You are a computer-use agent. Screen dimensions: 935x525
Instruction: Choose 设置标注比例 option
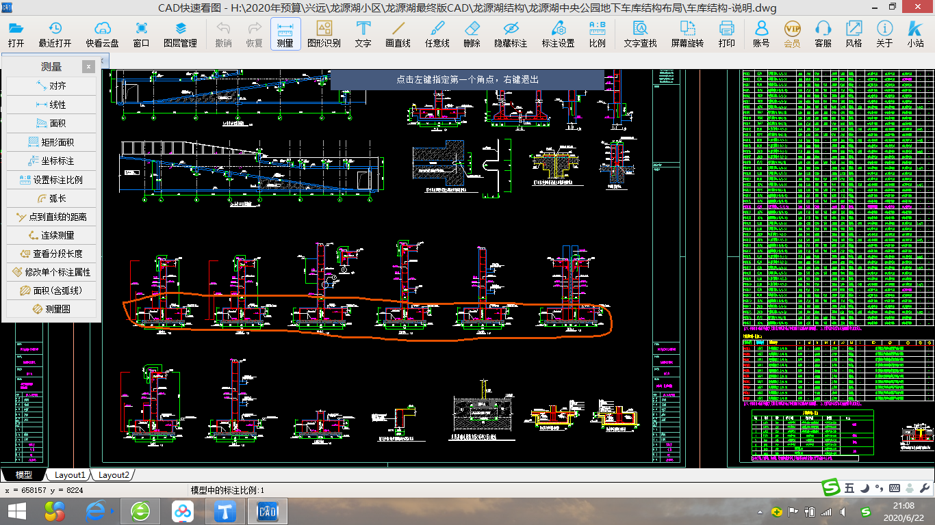pyautogui.click(x=51, y=180)
